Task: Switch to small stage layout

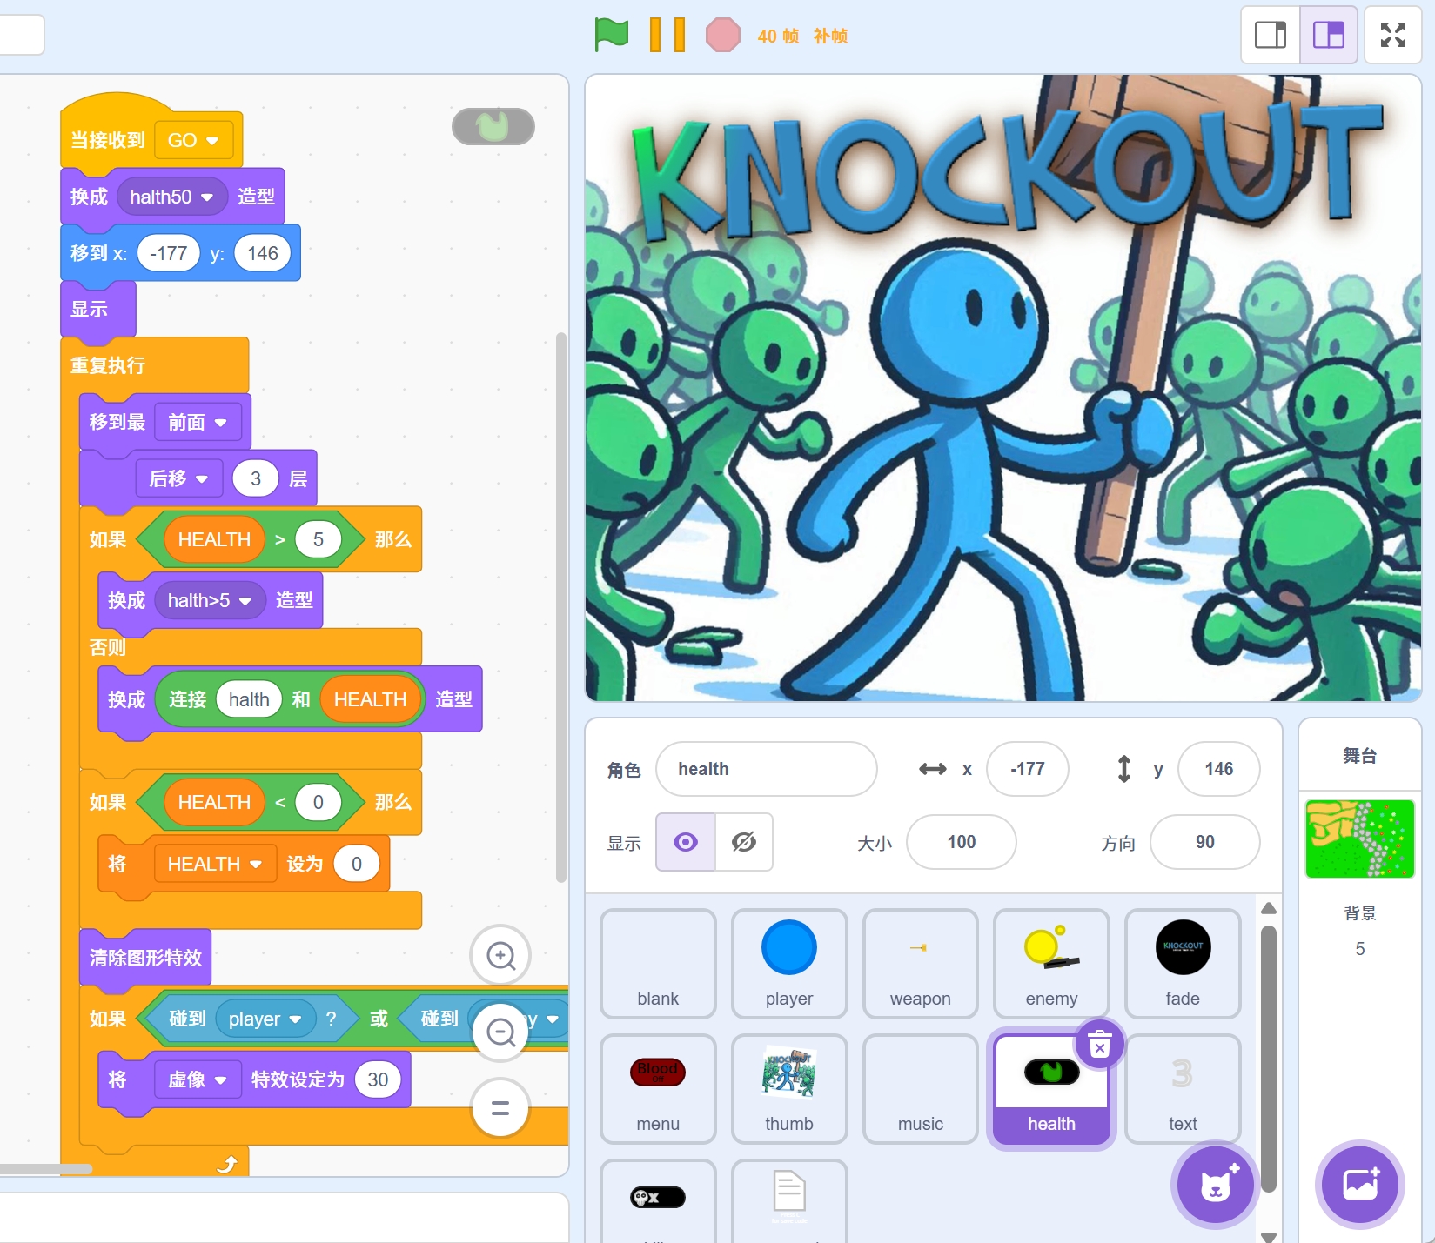Action: [x=1271, y=35]
